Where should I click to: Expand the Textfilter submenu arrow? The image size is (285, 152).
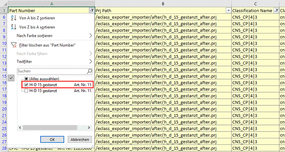tap(90, 61)
